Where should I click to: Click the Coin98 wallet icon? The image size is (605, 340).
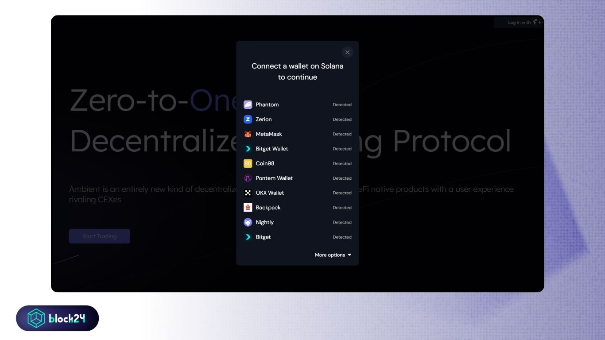(x=248, y=163)
